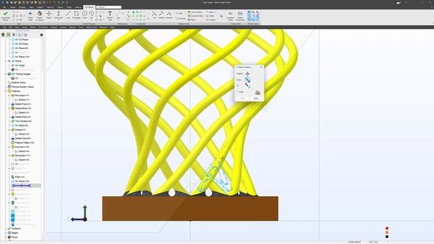
Task: Select the Rectangle sketch tool
Action: pos(76,15)
